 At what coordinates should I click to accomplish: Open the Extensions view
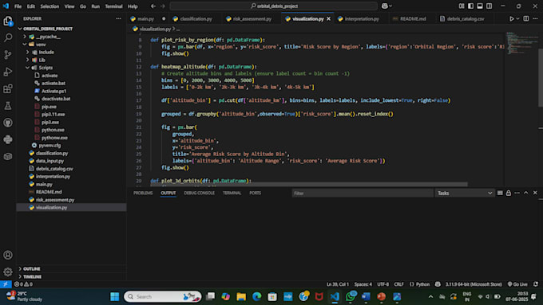click(8, 88)
